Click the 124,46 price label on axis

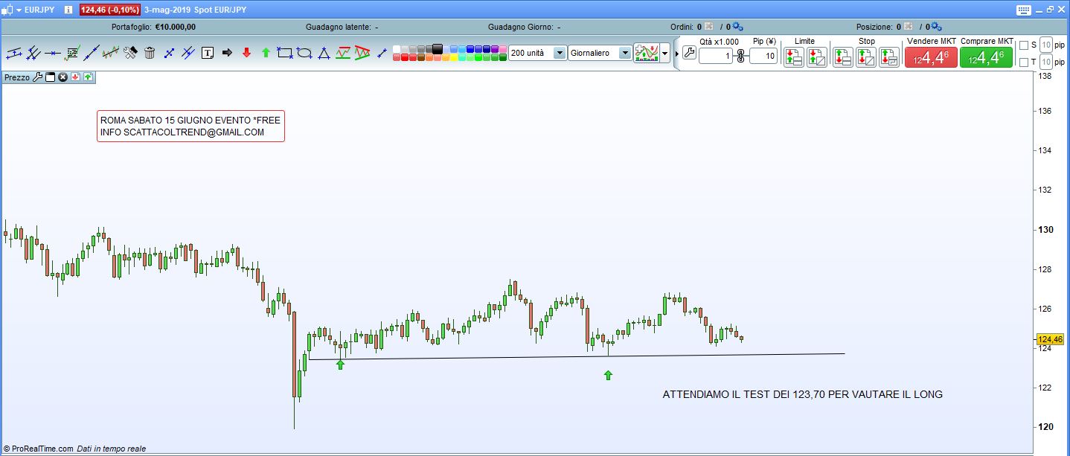[1051, 338]
